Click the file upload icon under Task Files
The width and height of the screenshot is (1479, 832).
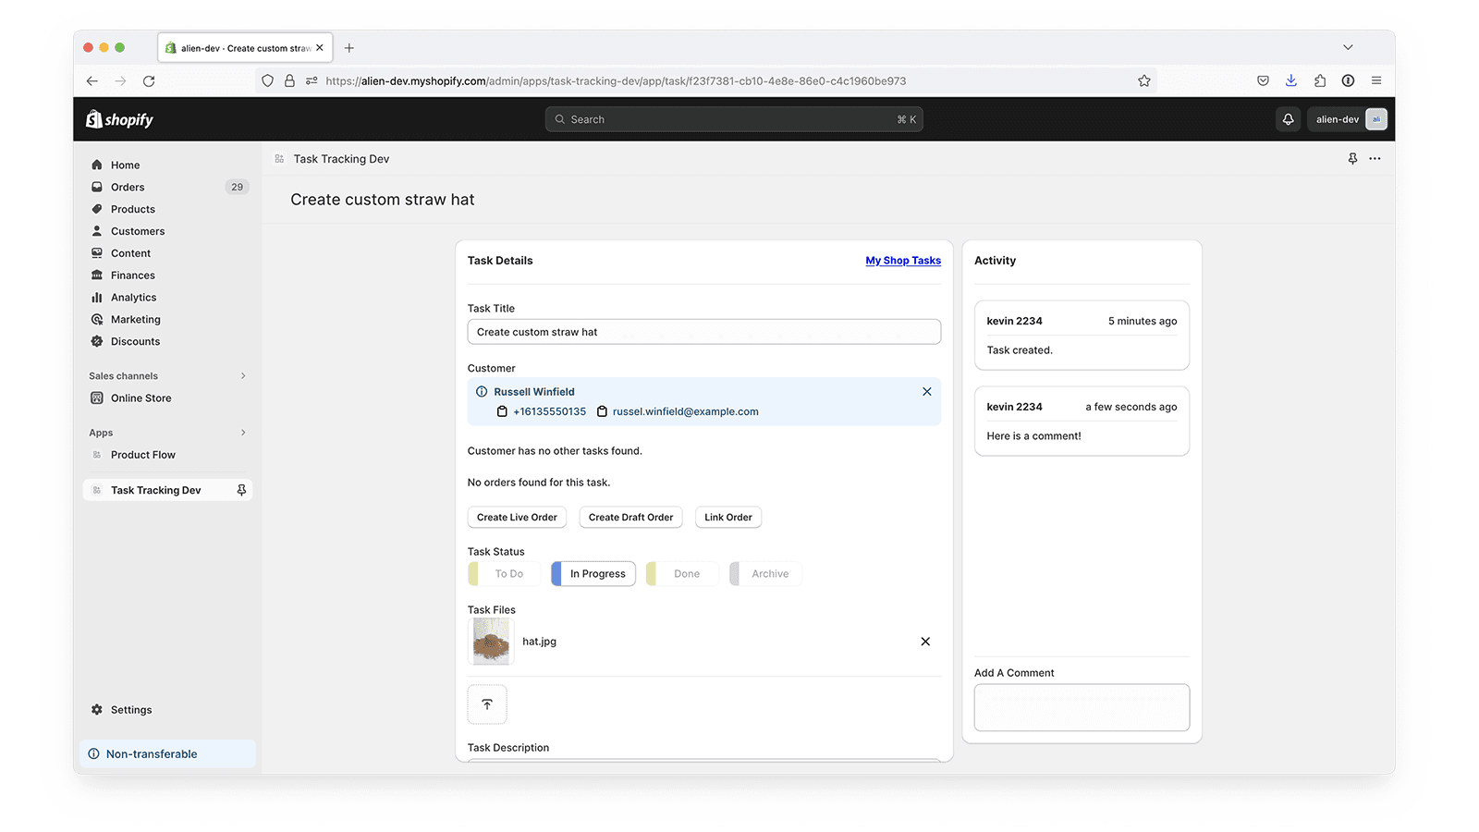click(486, 704)
